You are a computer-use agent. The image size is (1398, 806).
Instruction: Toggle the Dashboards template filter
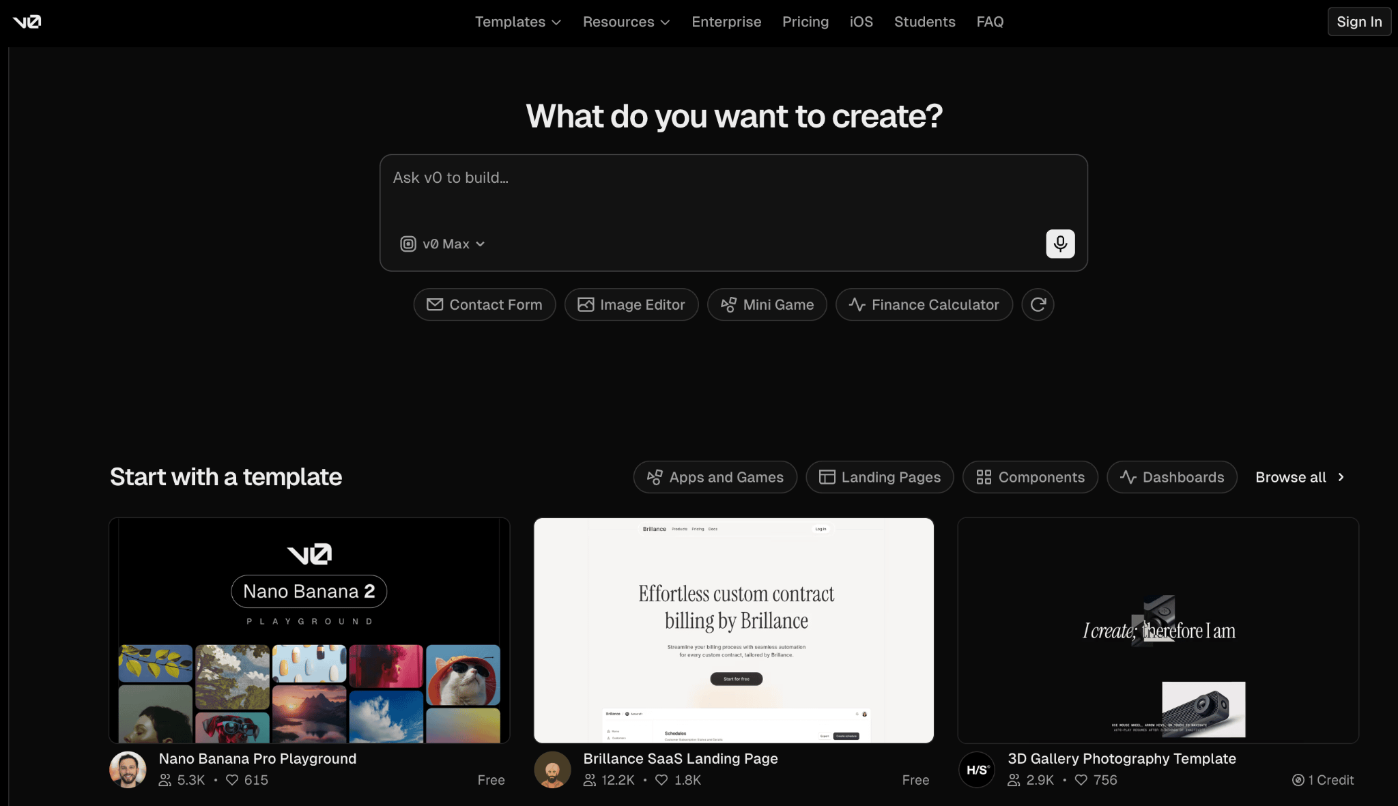tap(1171, 477)
